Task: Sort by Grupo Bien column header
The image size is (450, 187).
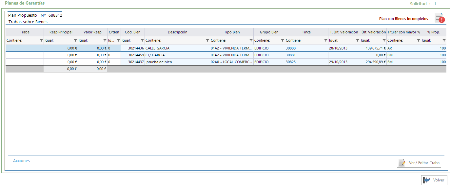Action: click(x=269, y=32)
